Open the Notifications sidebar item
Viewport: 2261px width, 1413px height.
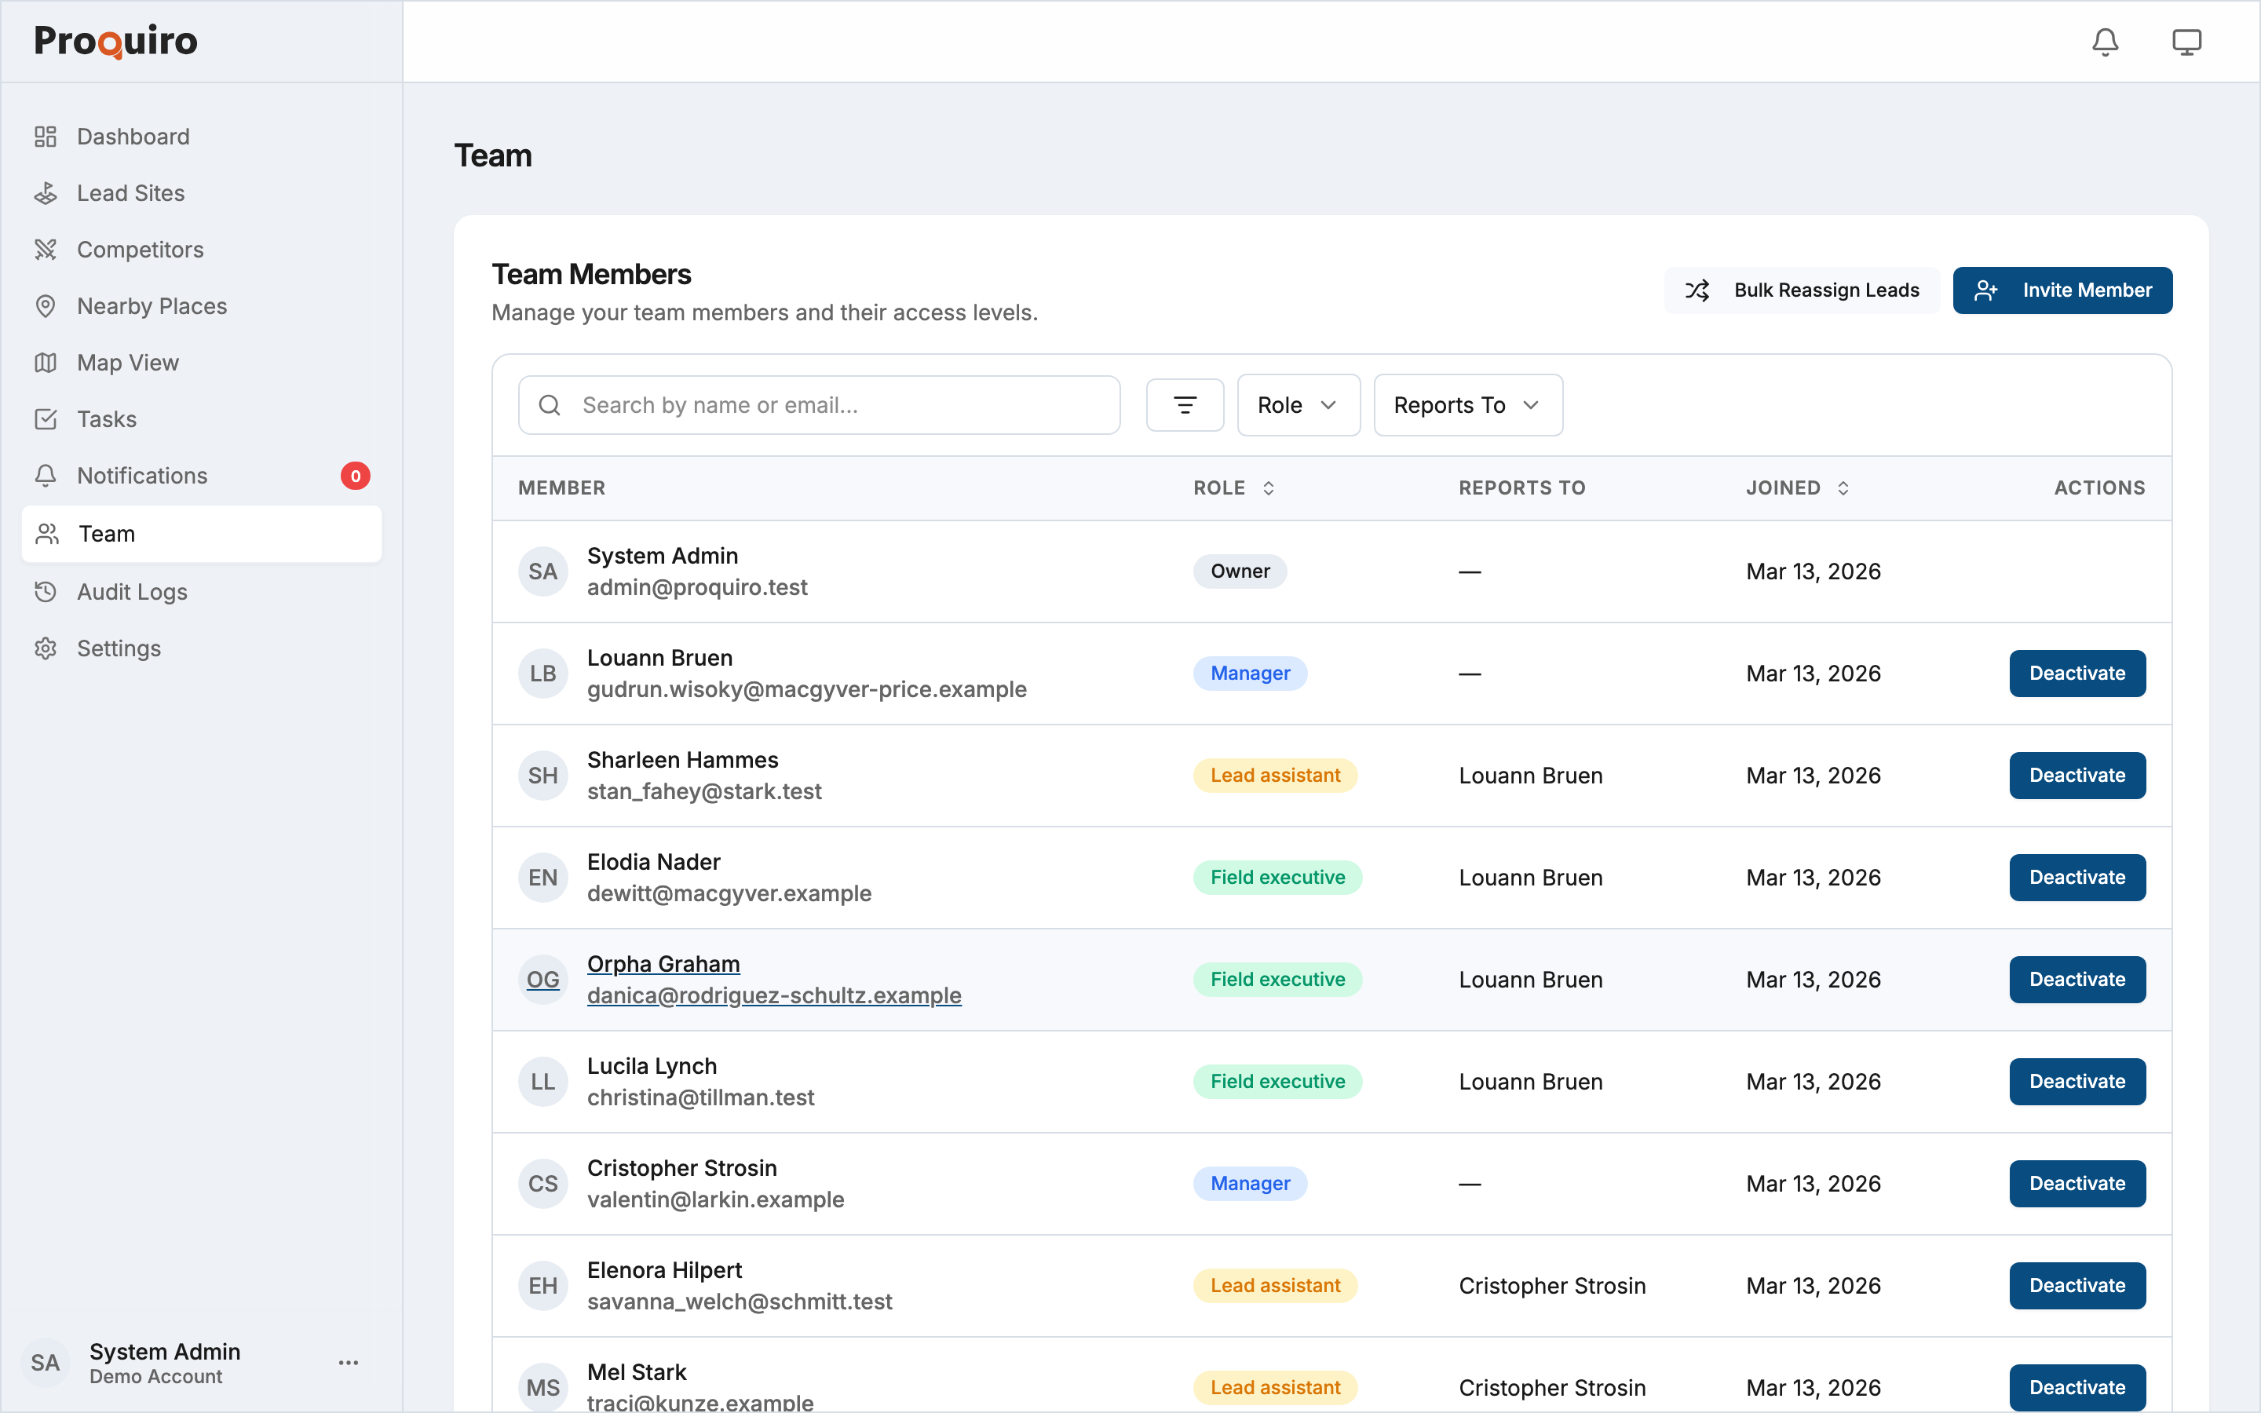tap(142, 476)
